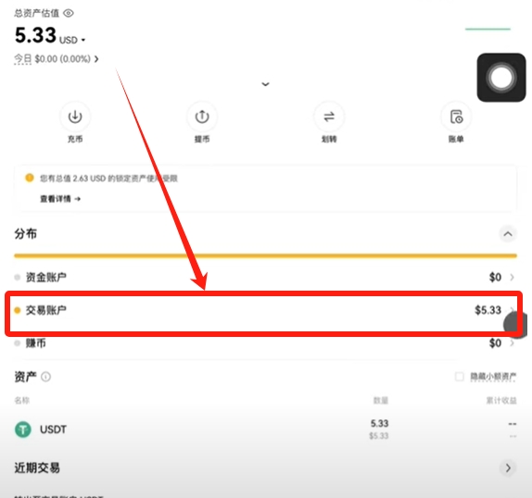Toggle the eye icon to hide balance
The image size is (532, 498).
coord(69,13)
